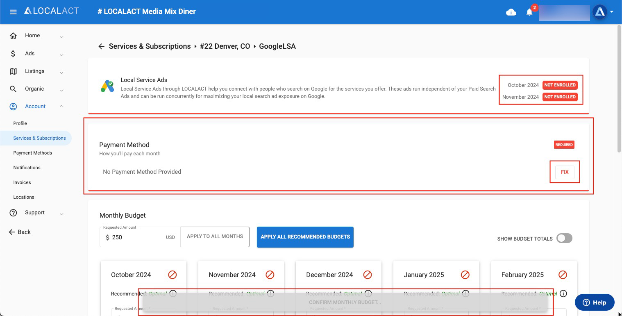
Task: Expand the Support menu chevron
Action: [61, 214]
